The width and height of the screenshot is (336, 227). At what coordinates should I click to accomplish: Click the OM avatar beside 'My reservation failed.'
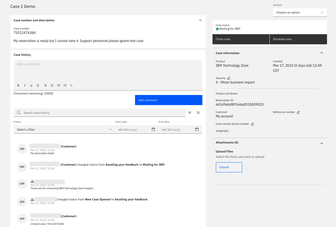click(x=22, y=149)
